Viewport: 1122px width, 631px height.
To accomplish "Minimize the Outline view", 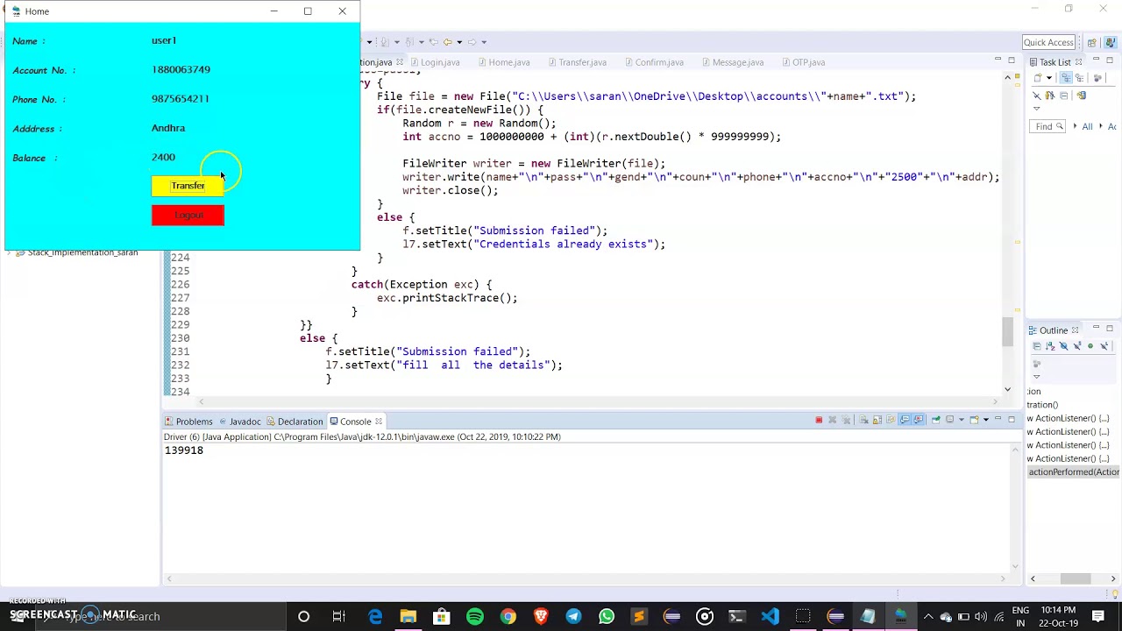I will [x=1096, y=328].
